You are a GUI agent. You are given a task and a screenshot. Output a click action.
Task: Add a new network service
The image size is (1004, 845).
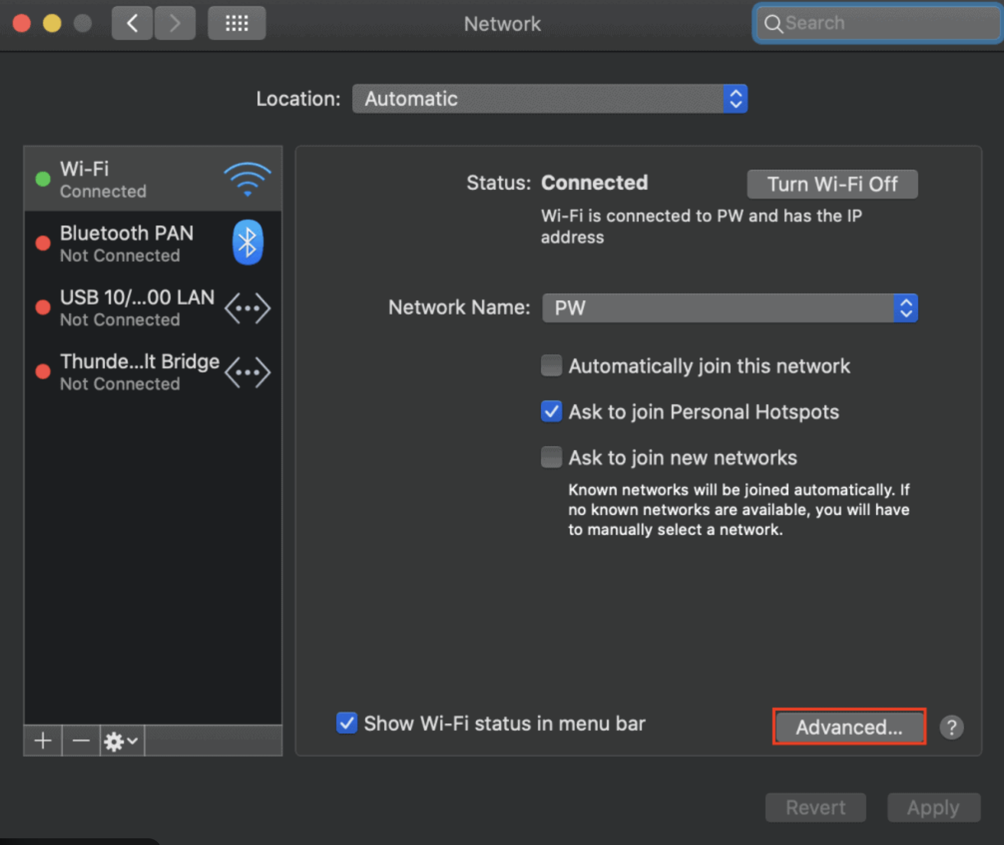[42, 740]
